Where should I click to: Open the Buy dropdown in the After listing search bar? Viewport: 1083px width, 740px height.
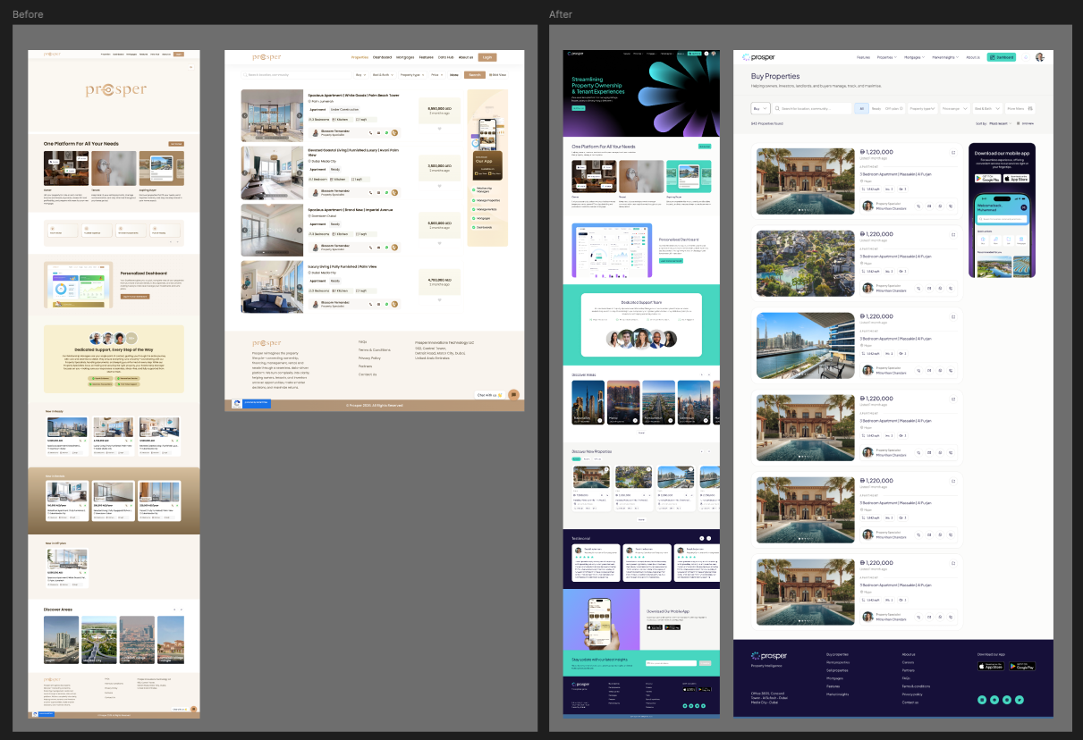(x=760, y=108)
